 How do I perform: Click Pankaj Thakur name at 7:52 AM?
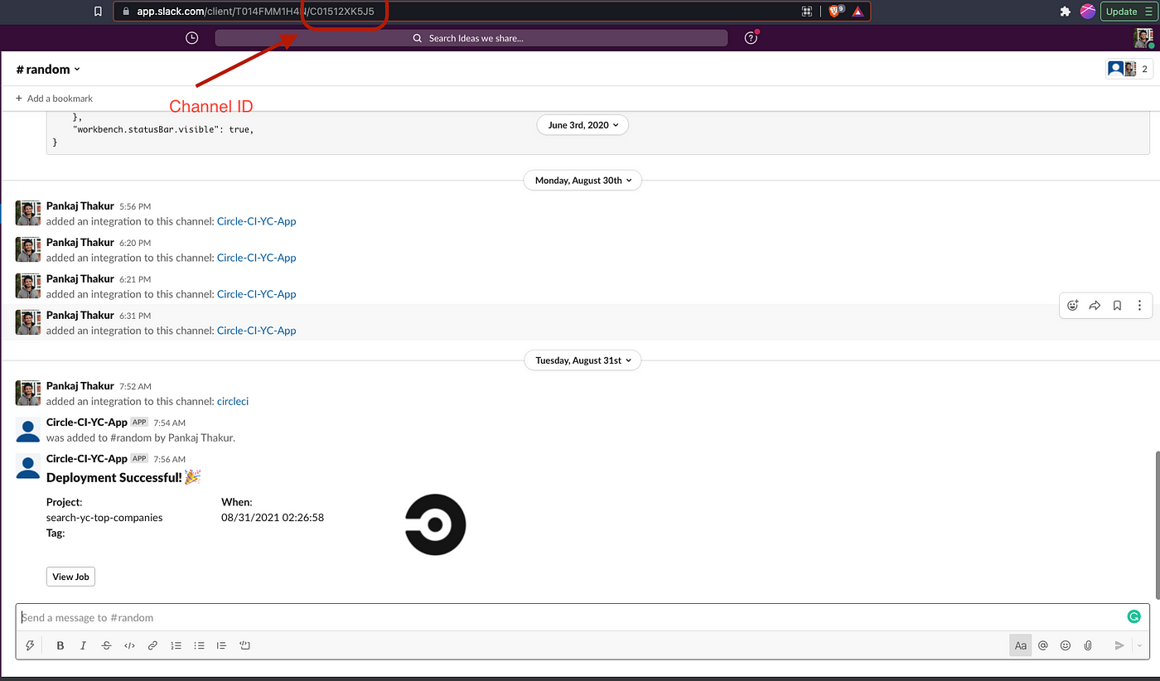(80, 386)
